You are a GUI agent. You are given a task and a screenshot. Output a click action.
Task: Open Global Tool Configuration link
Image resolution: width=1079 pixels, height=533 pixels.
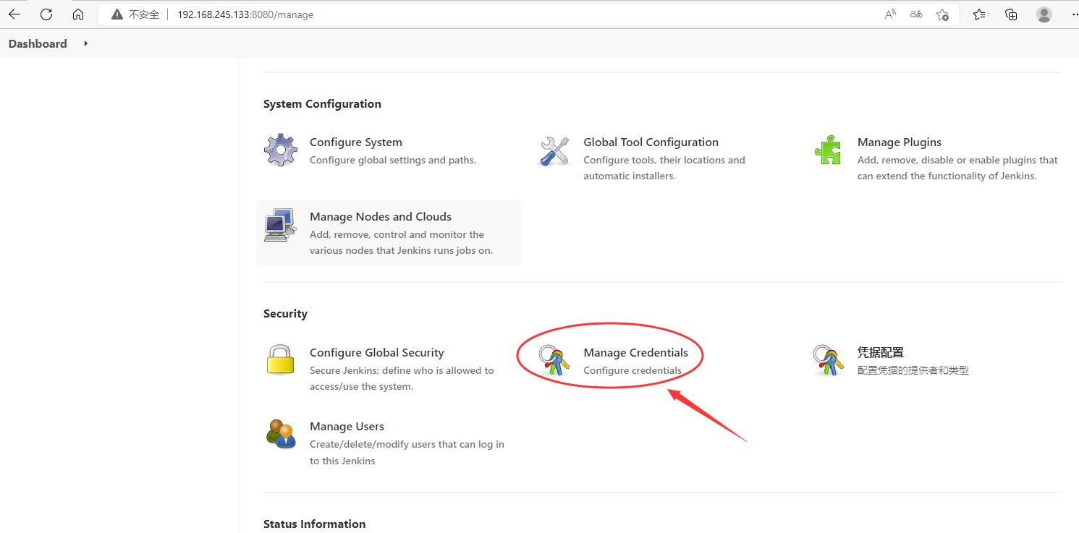pyautogui.click(x=651, y=142)
